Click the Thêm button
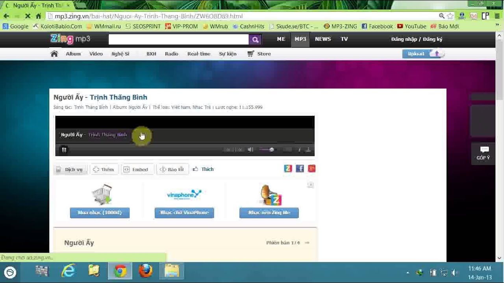Screen dimensions: 504x283 104,169
